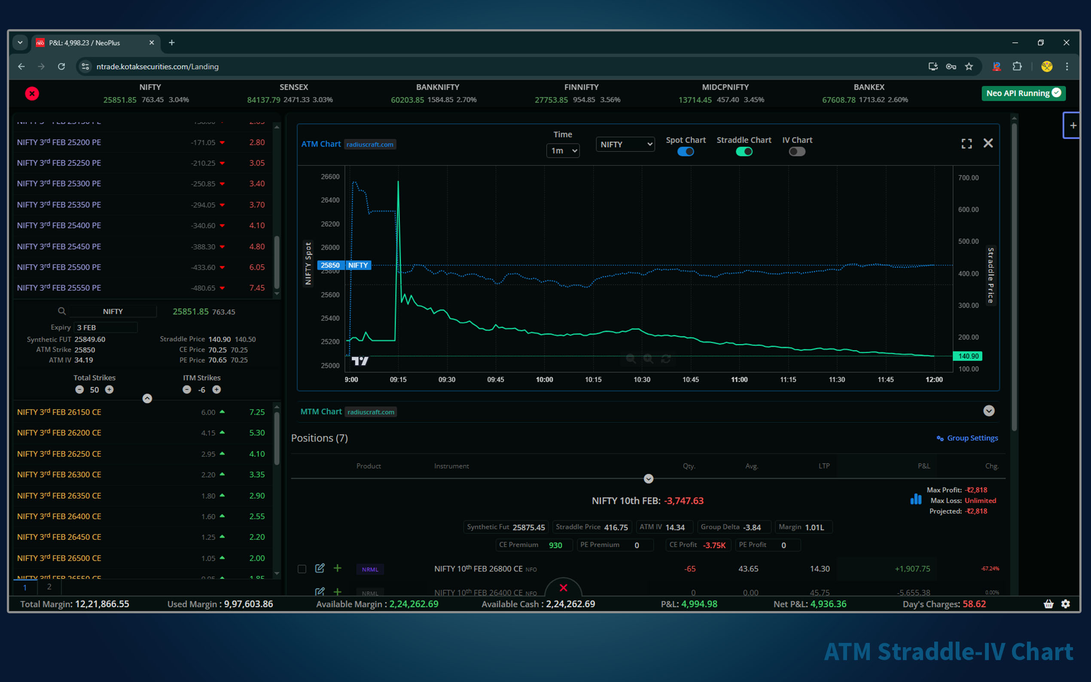Click the edit icon for 26800 CE position
The width and height of the screenshot is (1091, 682).
click(320, 568)
